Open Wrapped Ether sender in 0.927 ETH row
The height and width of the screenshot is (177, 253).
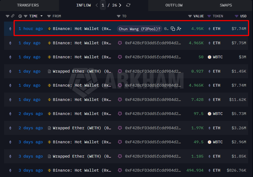click(82, 71)
